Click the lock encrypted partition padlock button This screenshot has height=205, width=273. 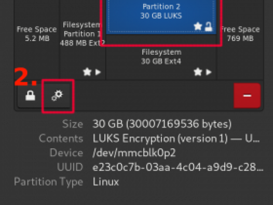[30, 95]
